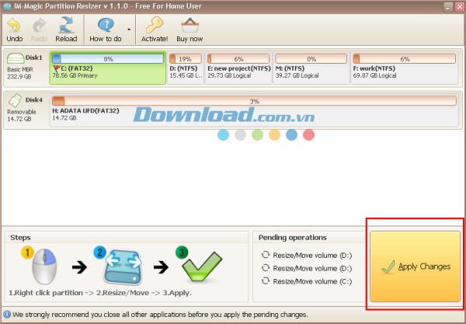Click the step 3 green checkmark icon
The image size is (466, 324).
[x=202, y=267]
